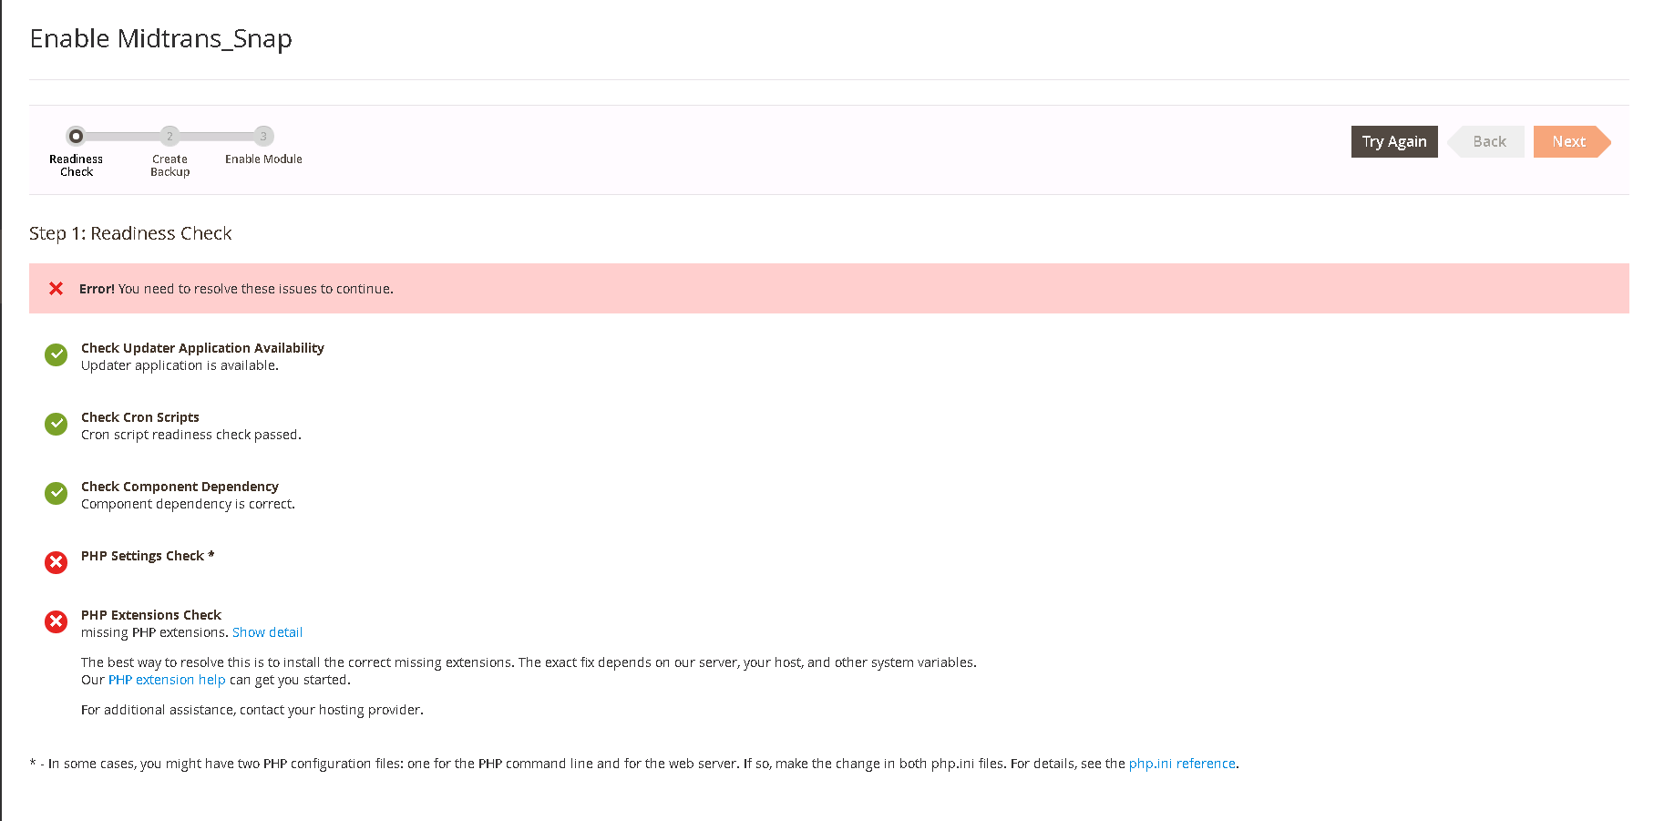Screen dimensions: 1654x821
Task: Click the green check icon beside Check Component Dependency
Action: point(56,493)
